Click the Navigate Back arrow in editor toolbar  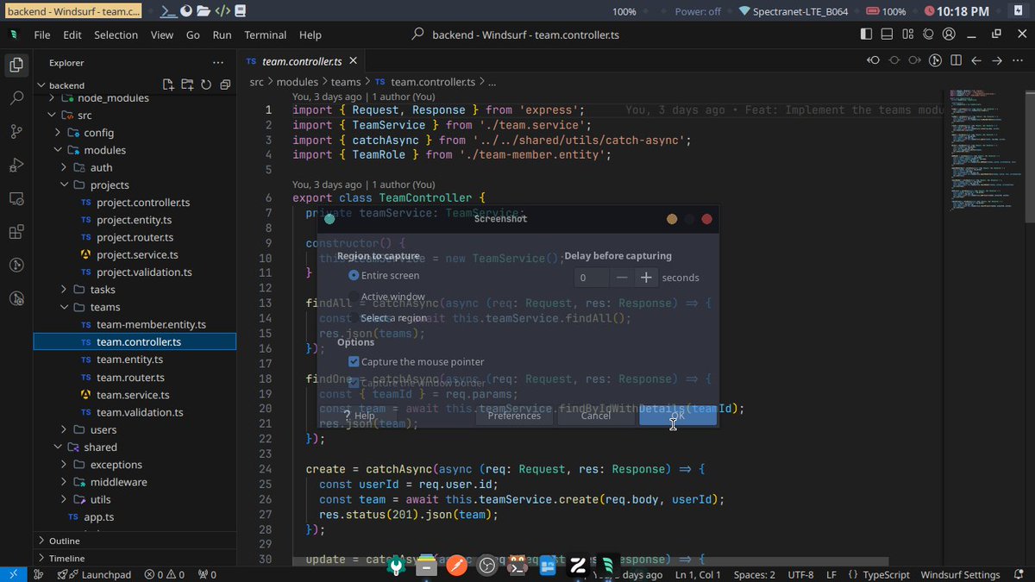click(976, 60)
